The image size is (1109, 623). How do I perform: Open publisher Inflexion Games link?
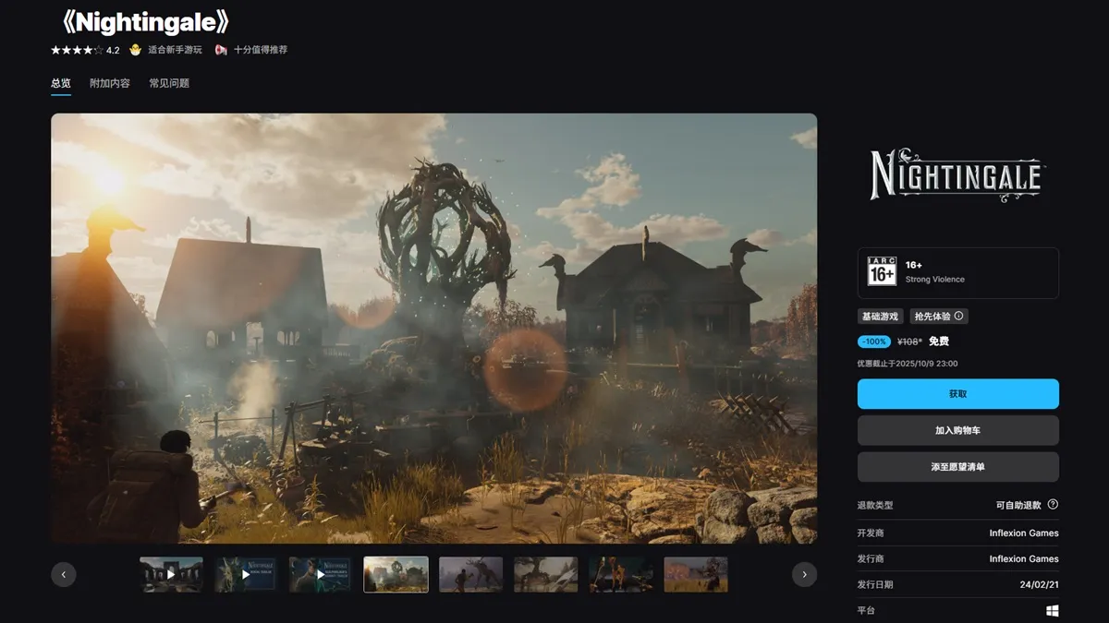click(x=1024, y=559)
